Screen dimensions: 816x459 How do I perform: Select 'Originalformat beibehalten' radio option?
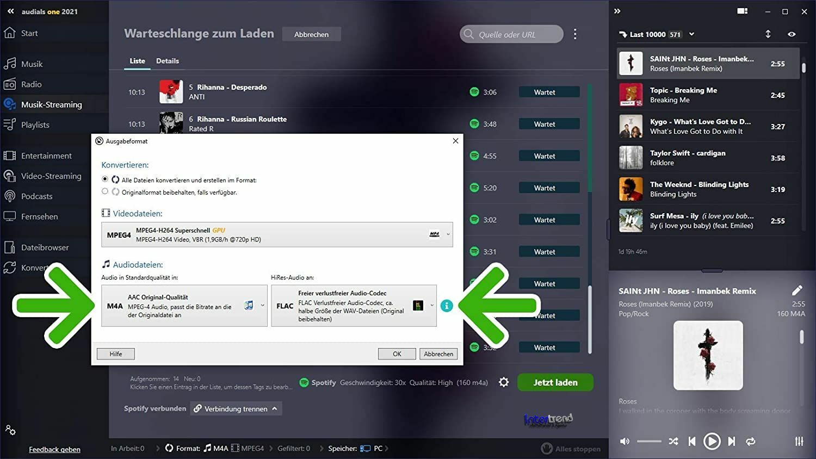click(x=105, y=191)
